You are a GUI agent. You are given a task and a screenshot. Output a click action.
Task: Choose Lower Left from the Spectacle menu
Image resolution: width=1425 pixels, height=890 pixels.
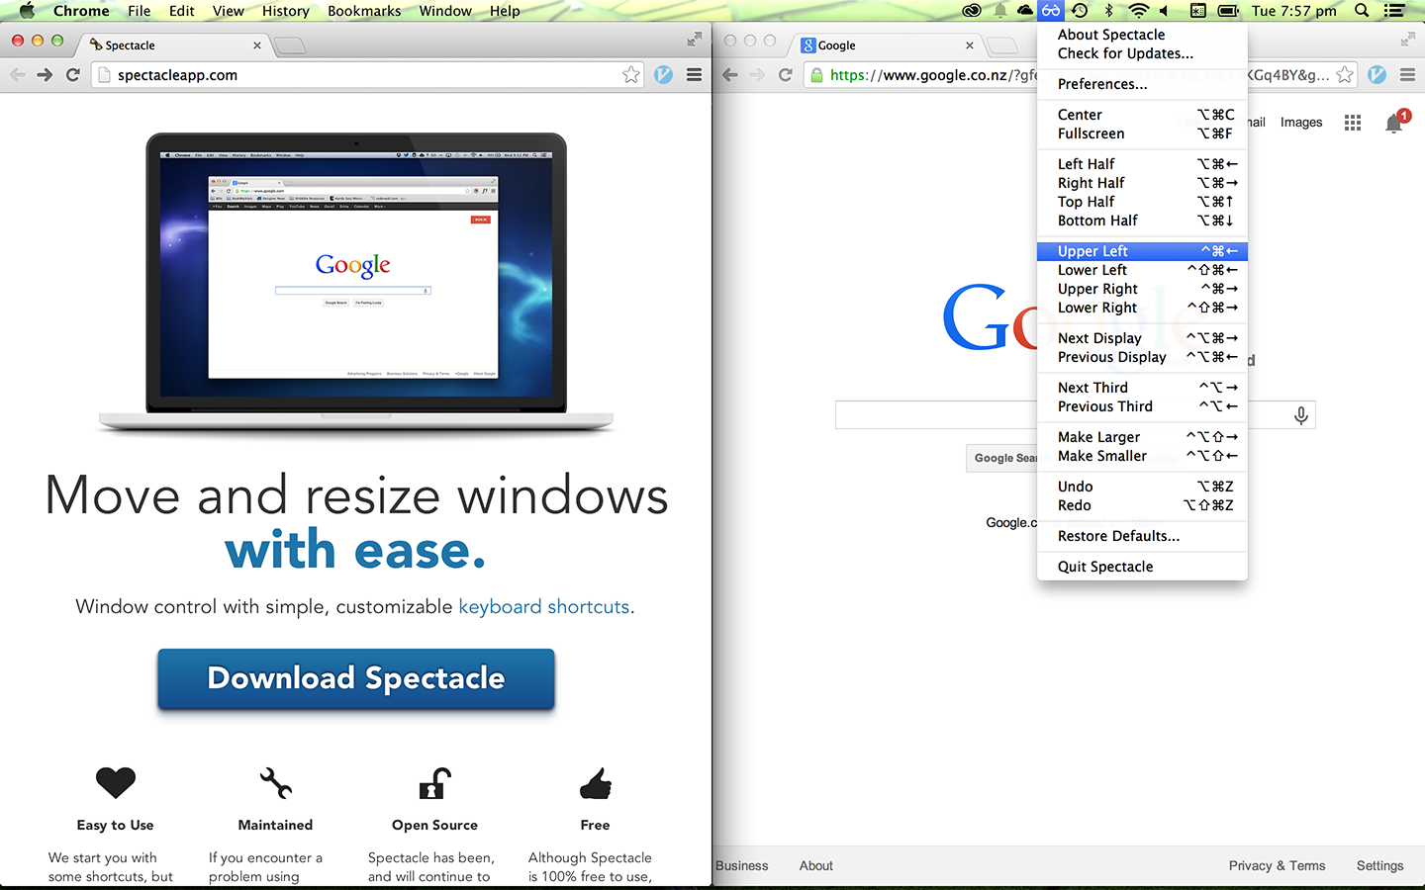coord(1142,270)
